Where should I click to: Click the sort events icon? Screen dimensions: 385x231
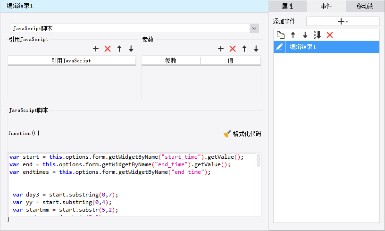pyautogui.click(x=317, y=35)
